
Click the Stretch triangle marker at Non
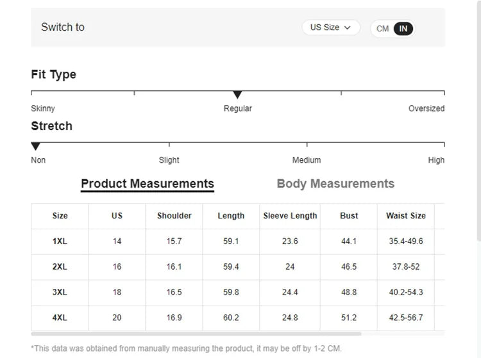point(36,147)
